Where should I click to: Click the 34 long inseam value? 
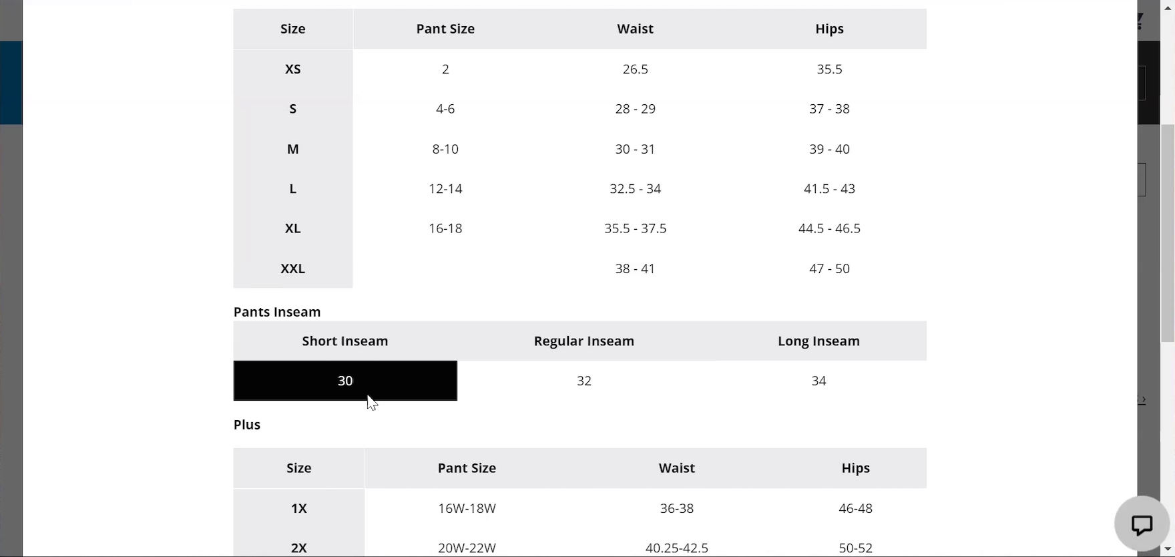tap(818, 381)
